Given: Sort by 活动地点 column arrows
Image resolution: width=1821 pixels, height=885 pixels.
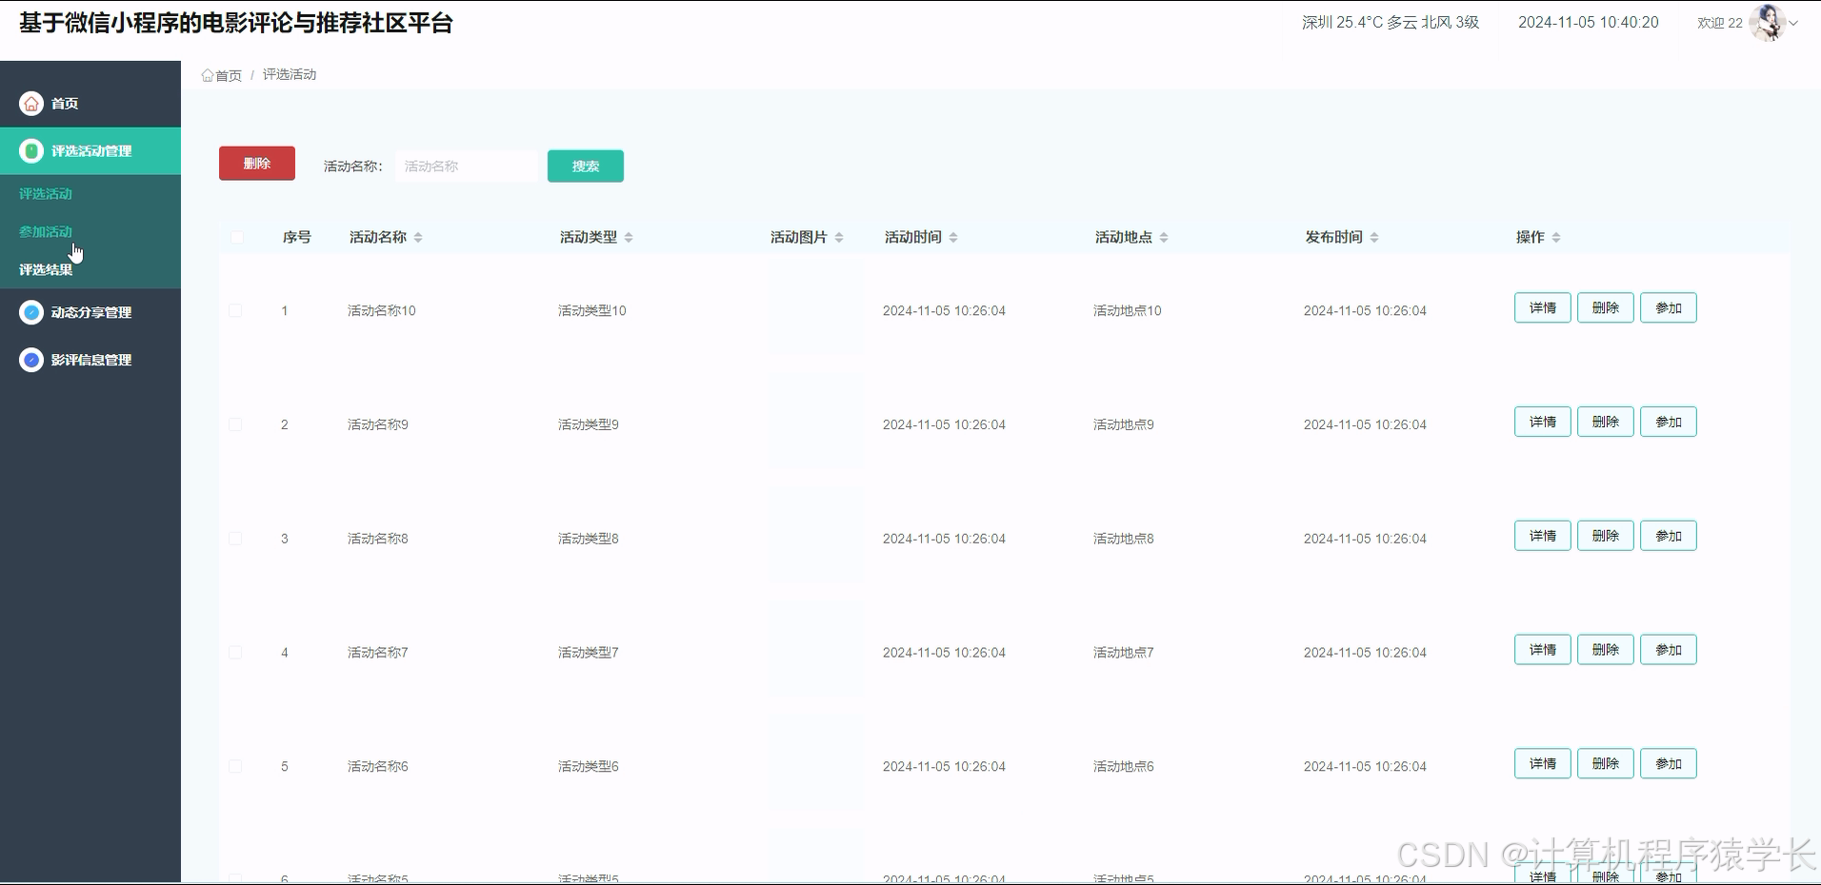Looking at the screenshot, I should click(x=1164, y=237).
